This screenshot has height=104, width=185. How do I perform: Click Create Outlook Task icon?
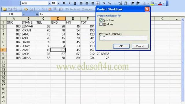[50, 9]
